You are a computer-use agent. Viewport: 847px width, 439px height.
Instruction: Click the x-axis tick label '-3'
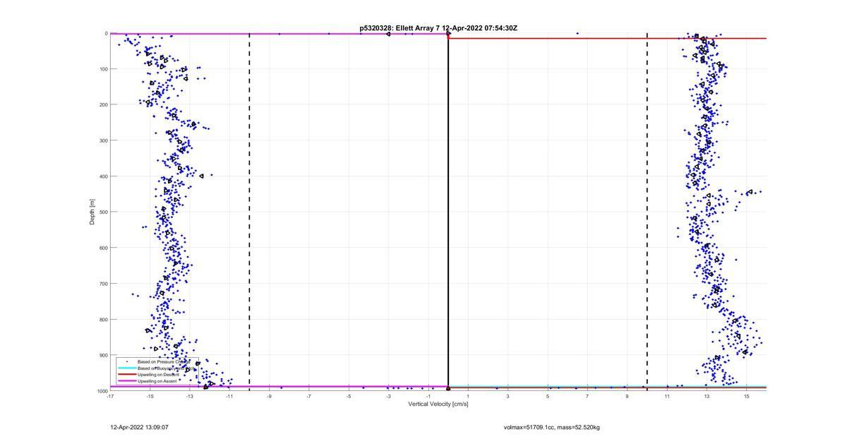pyautogui.click(x=388, y=397)
